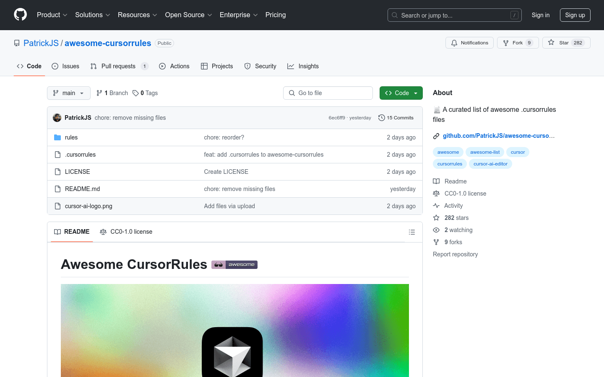This screenshot has width=604, height=377.
Task: Open the Insights tab
Action: pyautogui.click(x=303, y=66)
